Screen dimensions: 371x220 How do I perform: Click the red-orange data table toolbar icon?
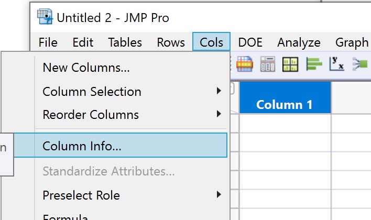[244, 64]
